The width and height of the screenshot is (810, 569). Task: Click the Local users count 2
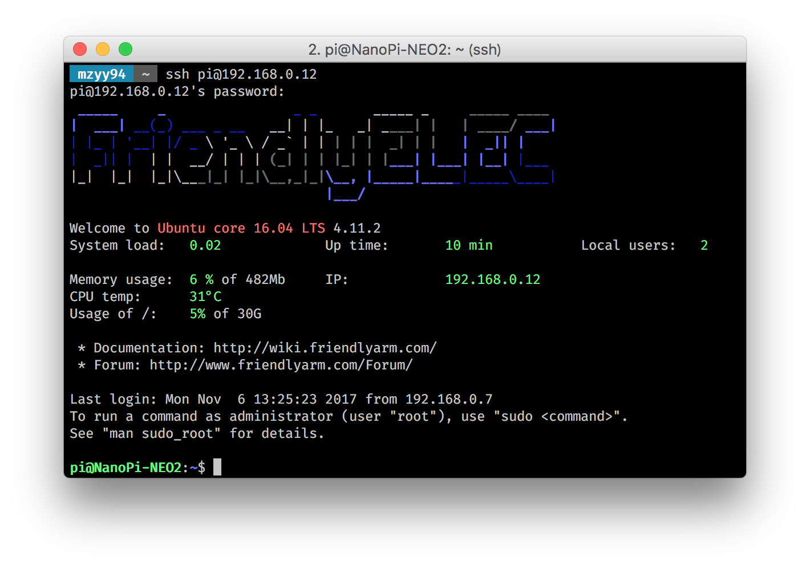pos(704,245)
